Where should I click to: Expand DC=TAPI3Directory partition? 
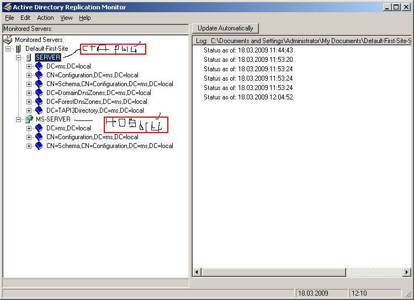(29, 110)
